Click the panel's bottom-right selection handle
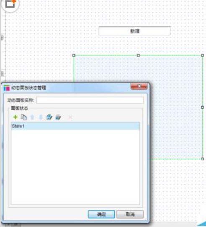 point(202,159)
